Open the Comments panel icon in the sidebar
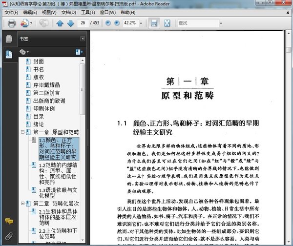The width and height of the screenshot is (293, 246). pos(9,221)
